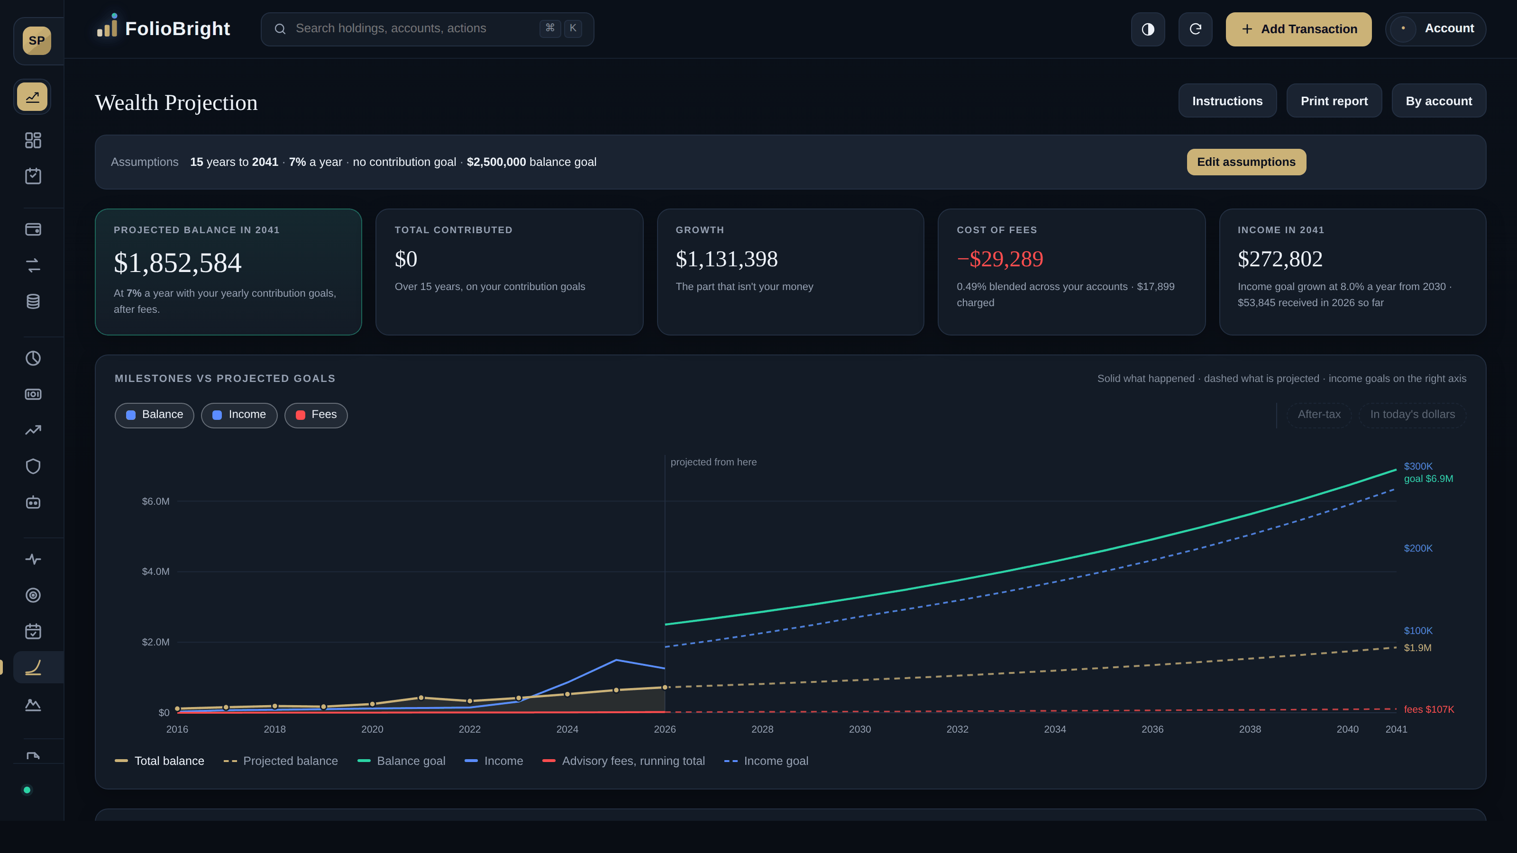
Task: Click the Income in 2041 card
Action: 1352,272
